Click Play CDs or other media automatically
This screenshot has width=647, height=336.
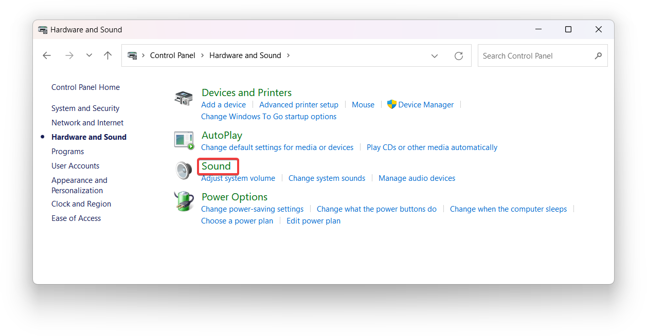(432, 147)
